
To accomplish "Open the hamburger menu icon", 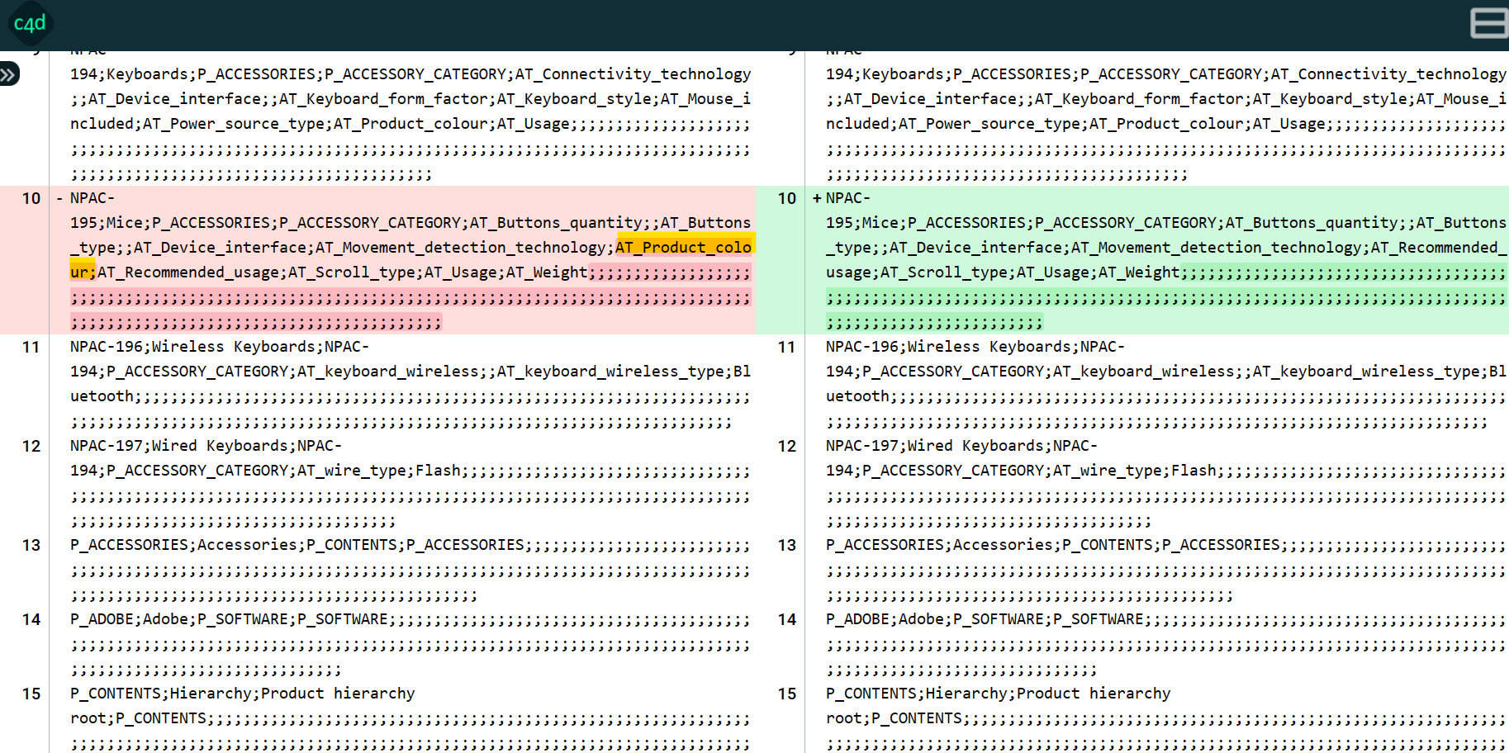I will click(1489, 23).
